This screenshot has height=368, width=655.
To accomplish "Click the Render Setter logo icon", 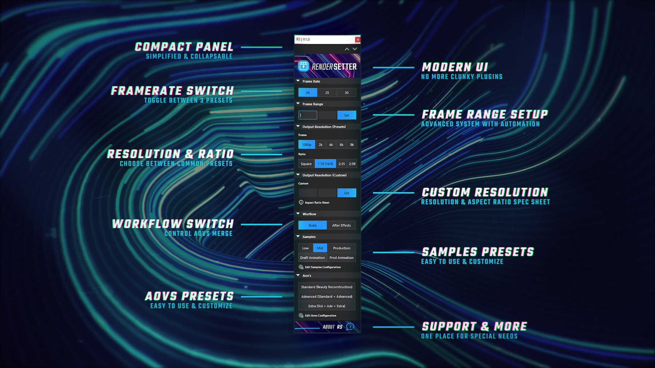I will (x=303, y=66).
